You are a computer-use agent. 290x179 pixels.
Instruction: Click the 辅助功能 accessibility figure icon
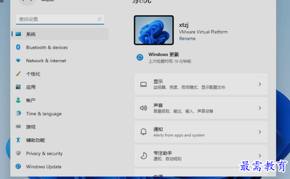point(18,140)
